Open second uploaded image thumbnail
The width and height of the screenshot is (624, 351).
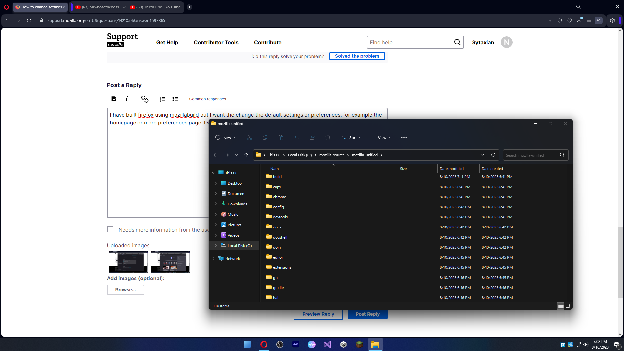tap(170, 262)
